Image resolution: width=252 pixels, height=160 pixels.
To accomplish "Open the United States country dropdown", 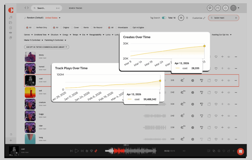I will (53, 18).
